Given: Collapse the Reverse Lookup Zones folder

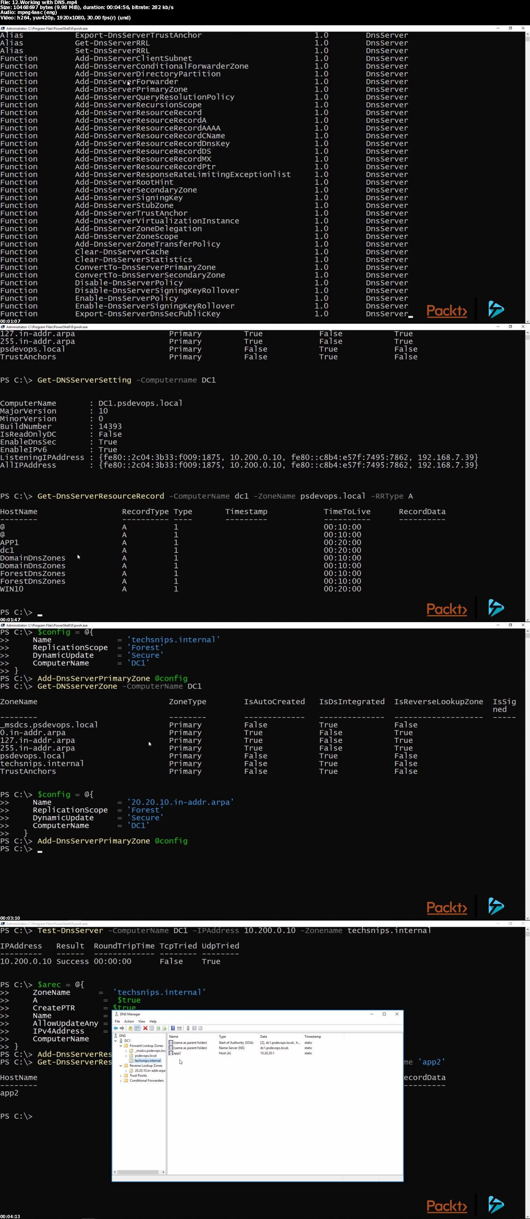Looking at the screenshot, I should coord(121,1066).
